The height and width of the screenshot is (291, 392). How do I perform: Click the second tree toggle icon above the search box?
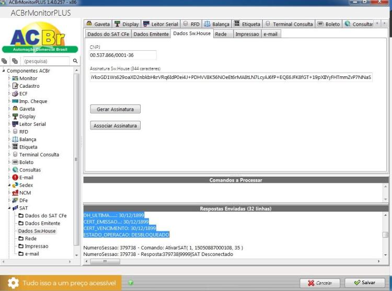coord(15,61)
